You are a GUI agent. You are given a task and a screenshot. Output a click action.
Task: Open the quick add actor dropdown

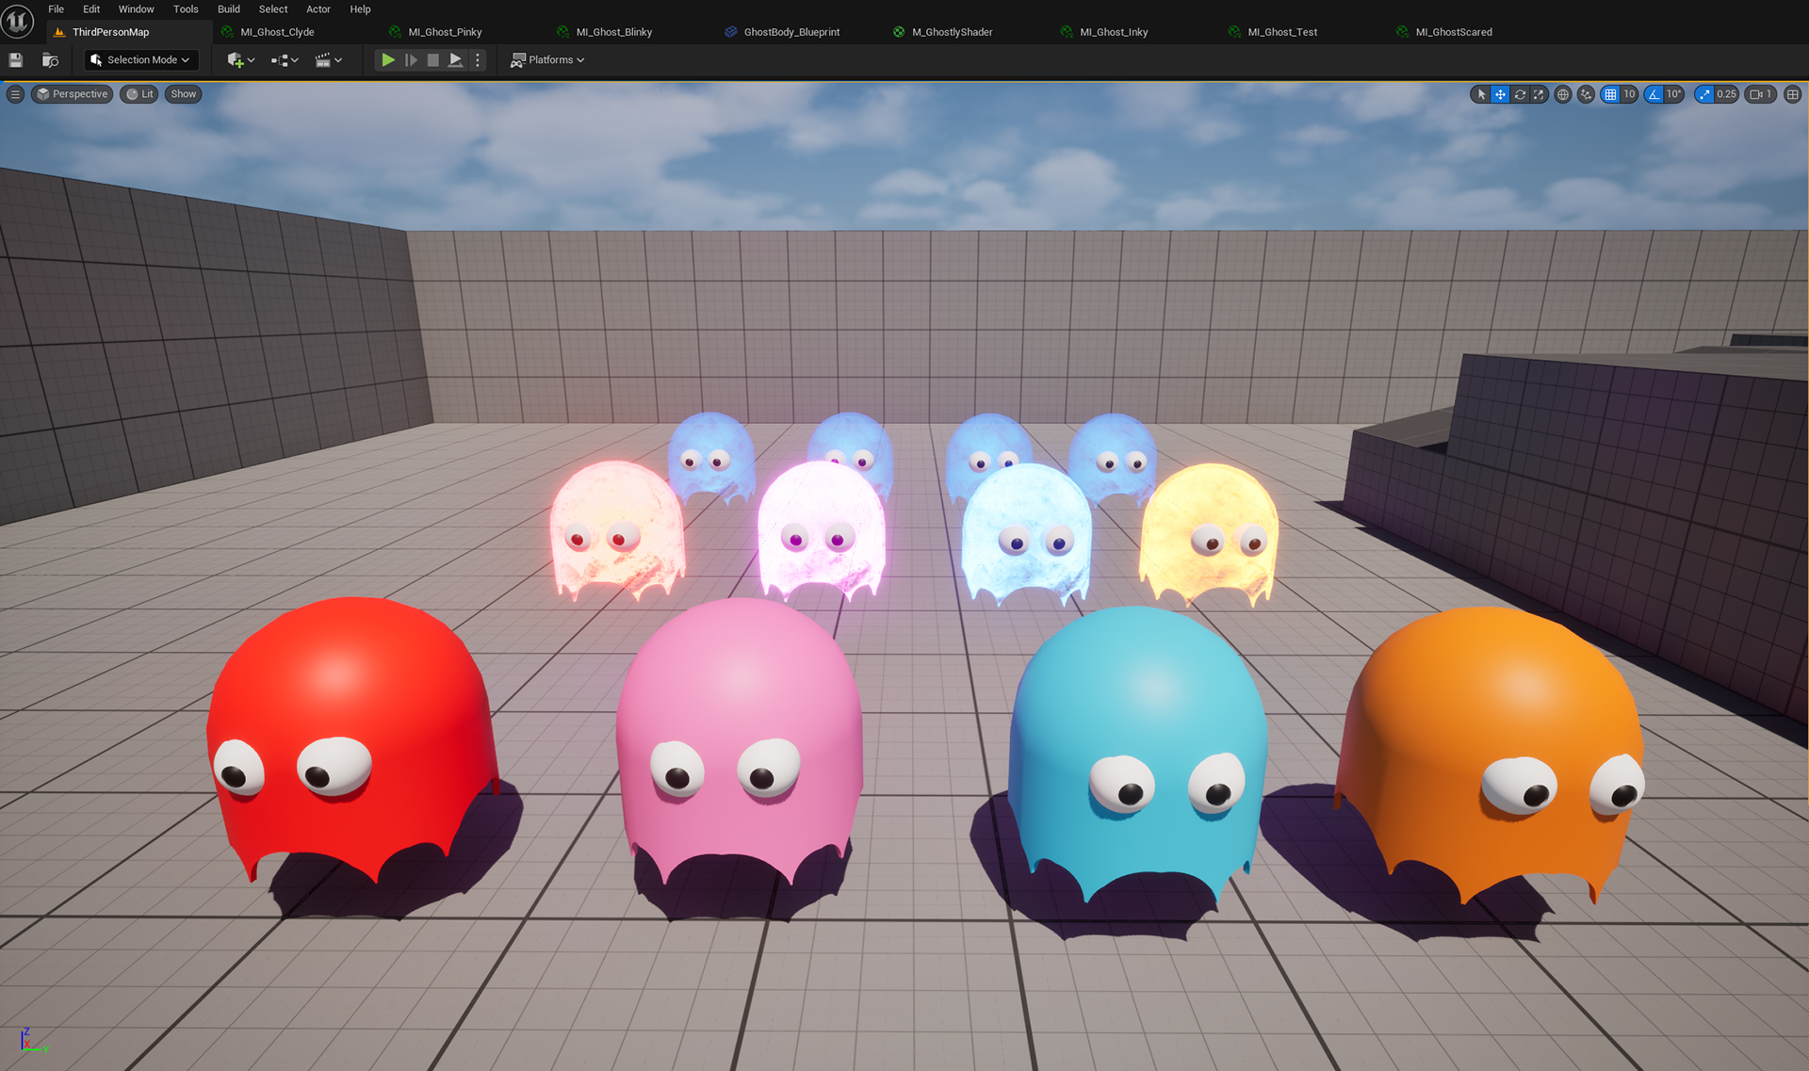click(241, 60)
